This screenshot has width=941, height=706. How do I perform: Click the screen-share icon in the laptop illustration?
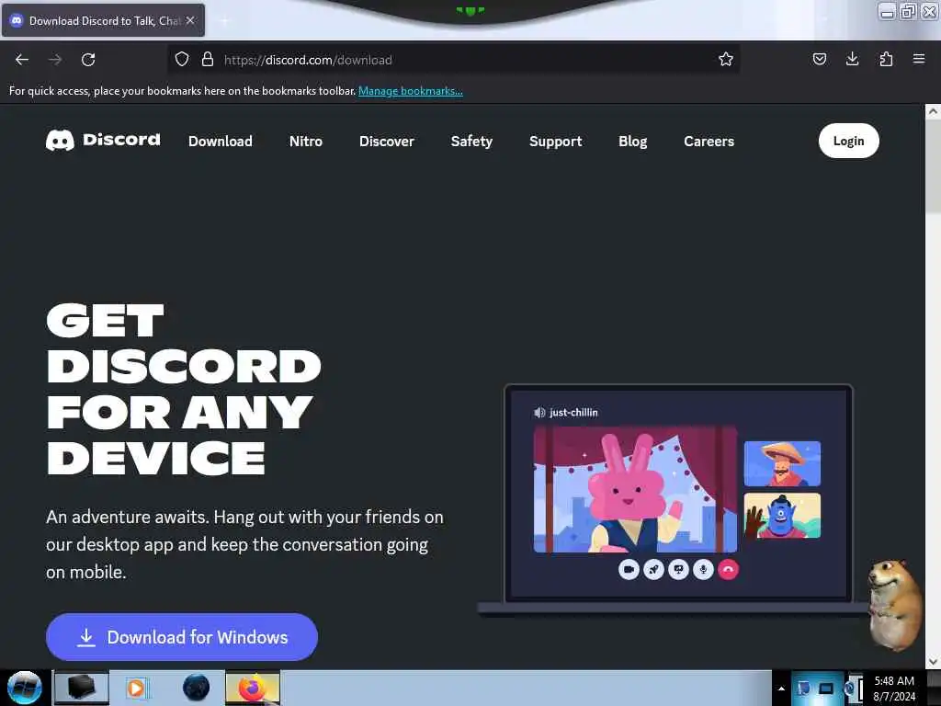[x=679, y=569]
